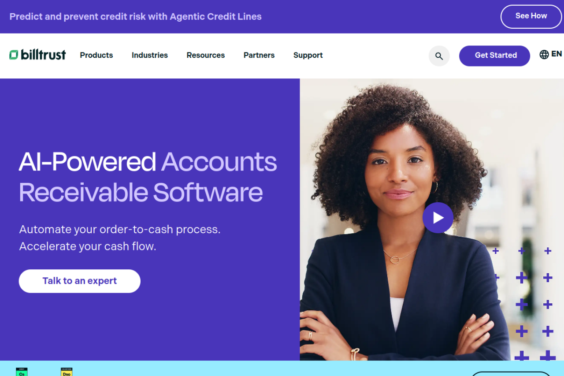
Task: Click Talk to an expert button
Action: point(80,281)
